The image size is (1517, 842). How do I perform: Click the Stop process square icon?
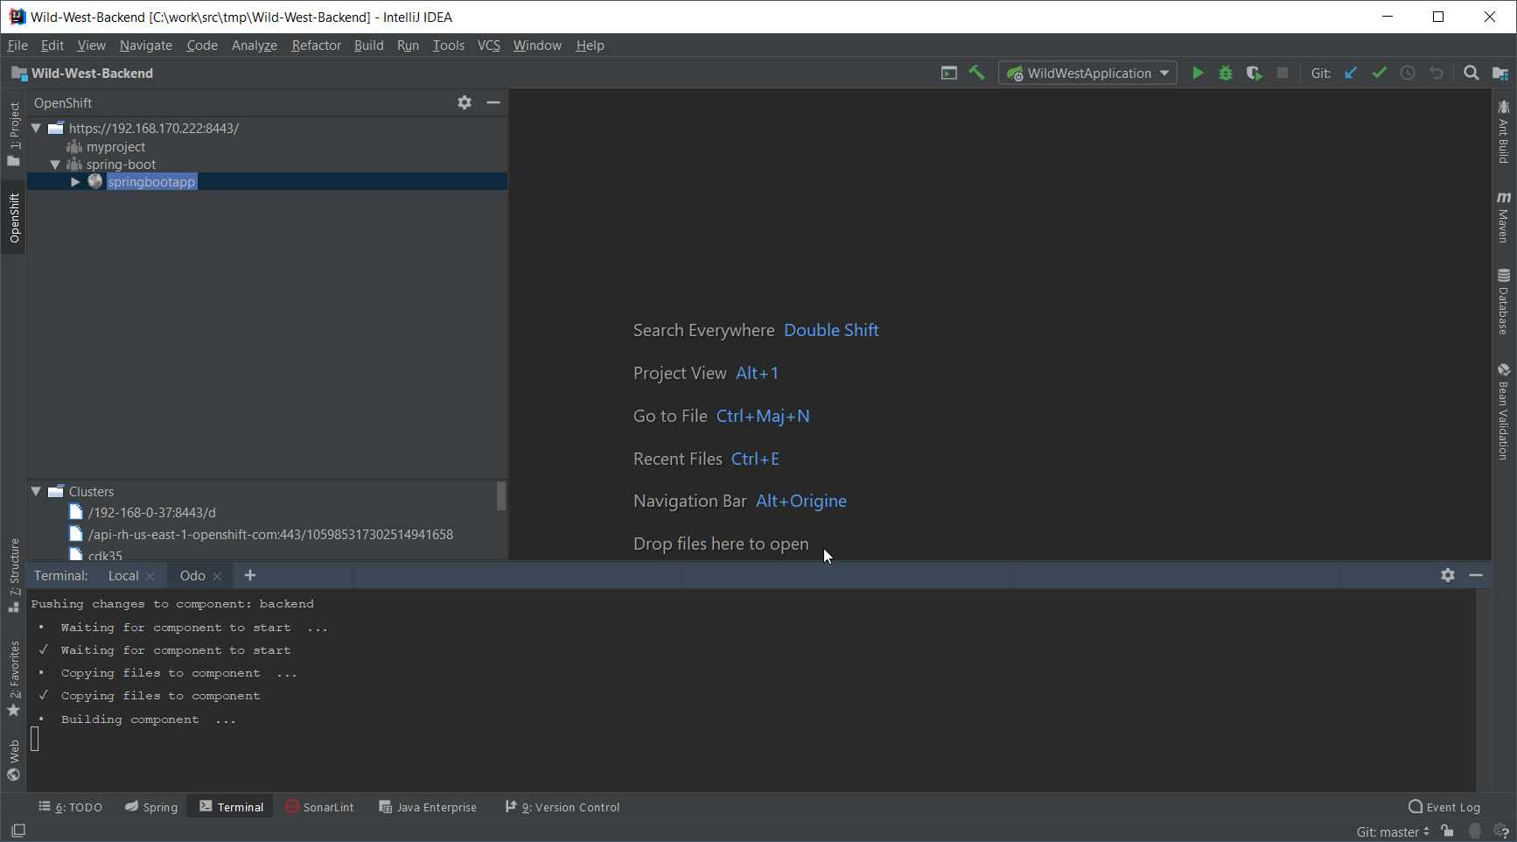(x=1283, y=73)
